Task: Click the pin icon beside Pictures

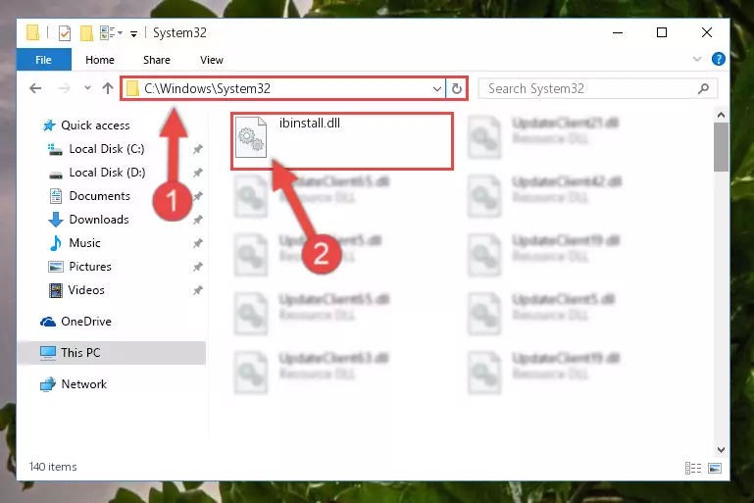Action: click(198, 267)
